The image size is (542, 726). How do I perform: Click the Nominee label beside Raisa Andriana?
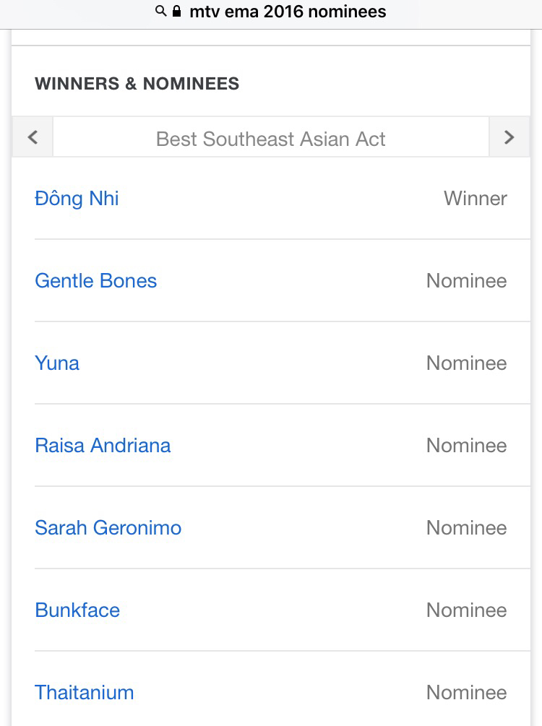pyautogui.click(x=466, y=446)
